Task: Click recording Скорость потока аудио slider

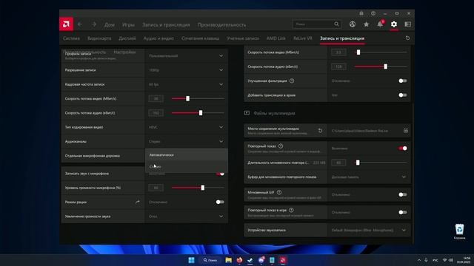Action: (x=198, y=113)
